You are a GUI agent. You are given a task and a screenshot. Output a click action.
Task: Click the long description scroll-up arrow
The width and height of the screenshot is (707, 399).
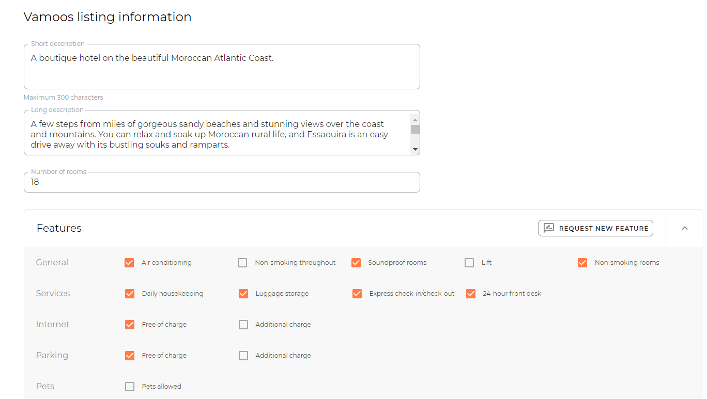click(415, 120)
